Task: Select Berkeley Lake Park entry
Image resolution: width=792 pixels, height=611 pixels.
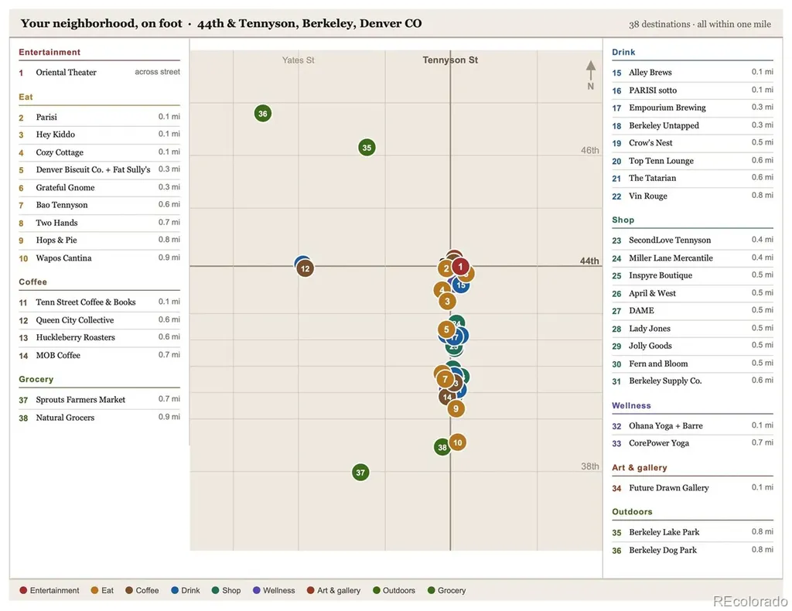Action: coord(692,532)
